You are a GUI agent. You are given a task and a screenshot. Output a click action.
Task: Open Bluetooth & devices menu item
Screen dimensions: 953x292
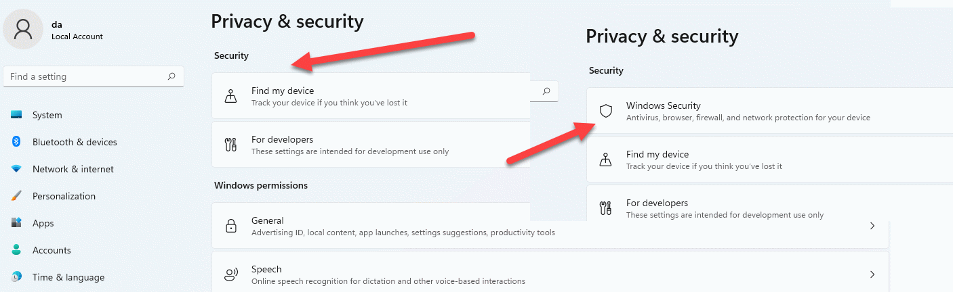point(75,142)
